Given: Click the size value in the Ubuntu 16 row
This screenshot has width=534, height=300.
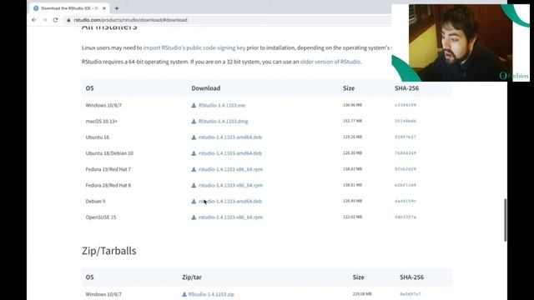Looking at the screenshot, I should (352, 137).
